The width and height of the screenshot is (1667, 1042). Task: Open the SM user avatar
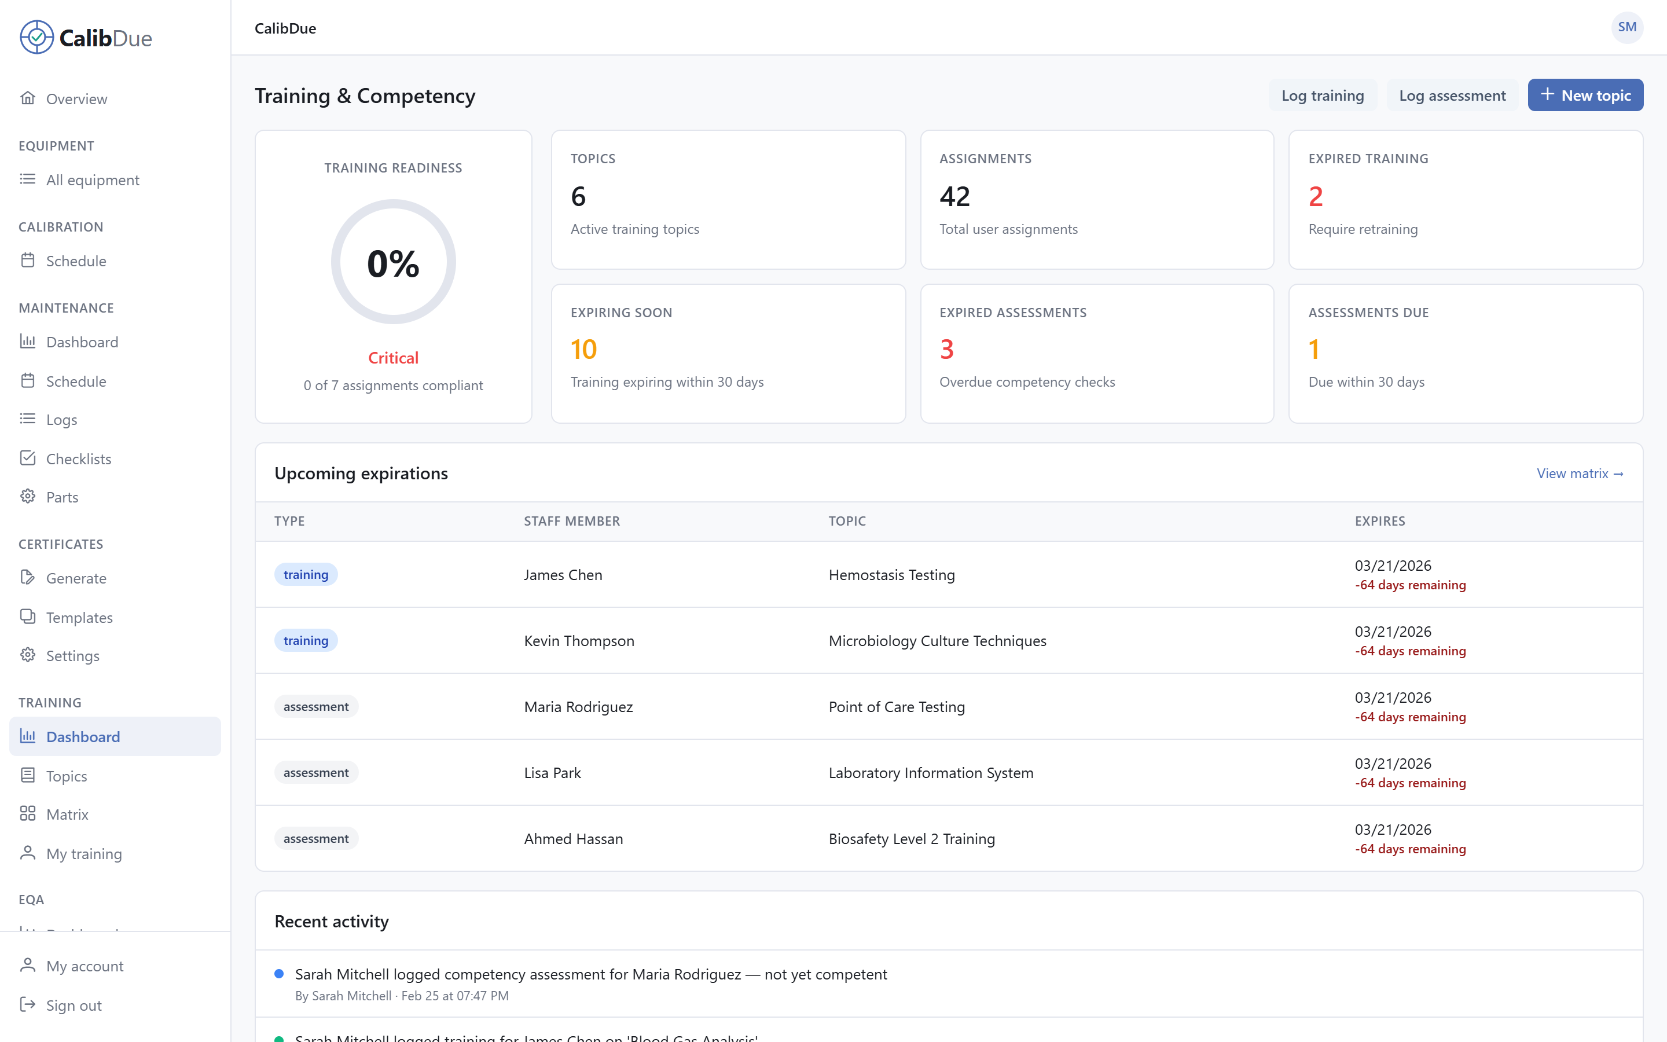(x=1627, y=28)
